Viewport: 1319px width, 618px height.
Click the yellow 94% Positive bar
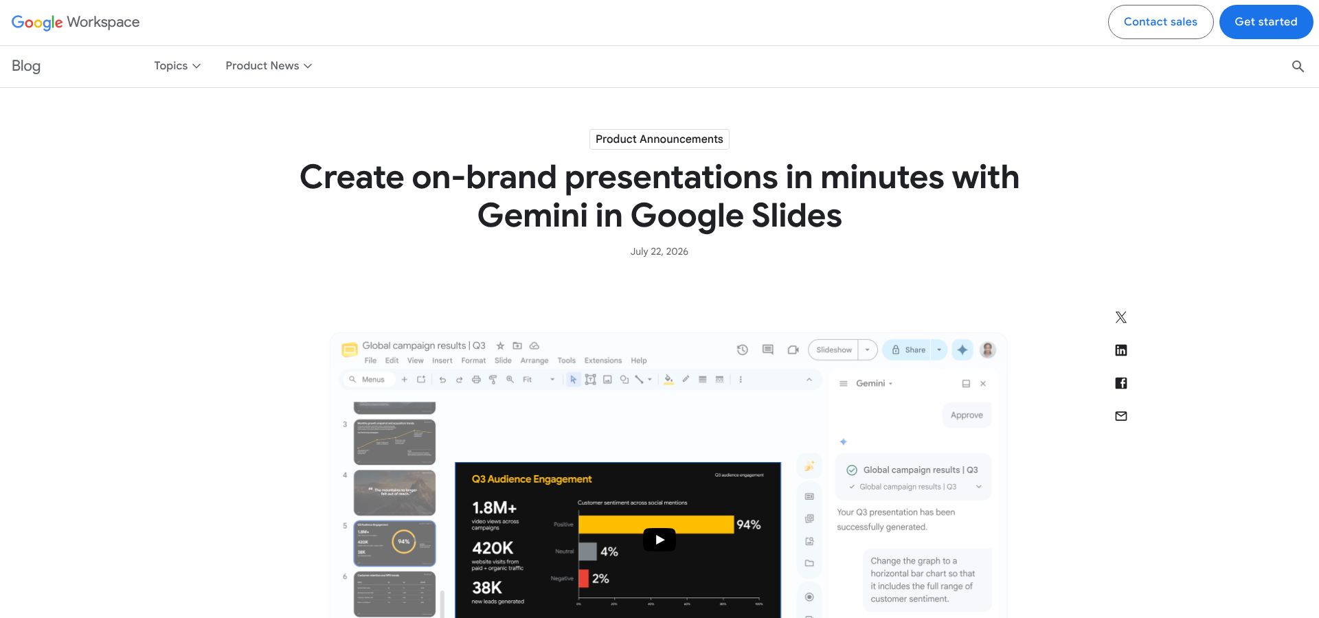point(656,525)
